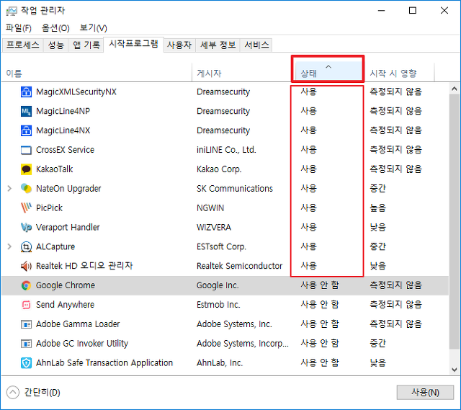The width and height of the screenshot is (461, 410).
Task: Click the Adobe GC Invoker Utility icon
Action: pyautogui.click(x=26, y=344)
